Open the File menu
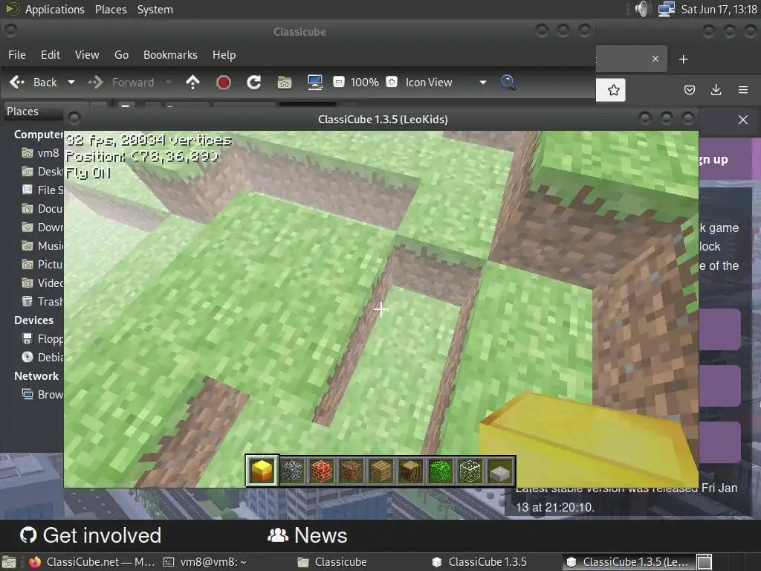Image resolution: width=761 pixels, height=571 pixels. tap(17, 55)
